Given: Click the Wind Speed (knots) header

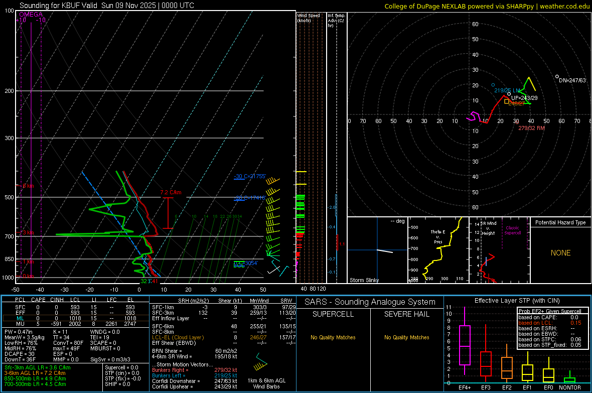Looking at the screenshot, I should point(309,18).
